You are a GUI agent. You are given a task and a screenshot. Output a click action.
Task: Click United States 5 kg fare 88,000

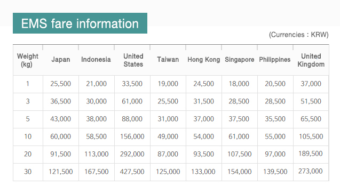(132, 119)
